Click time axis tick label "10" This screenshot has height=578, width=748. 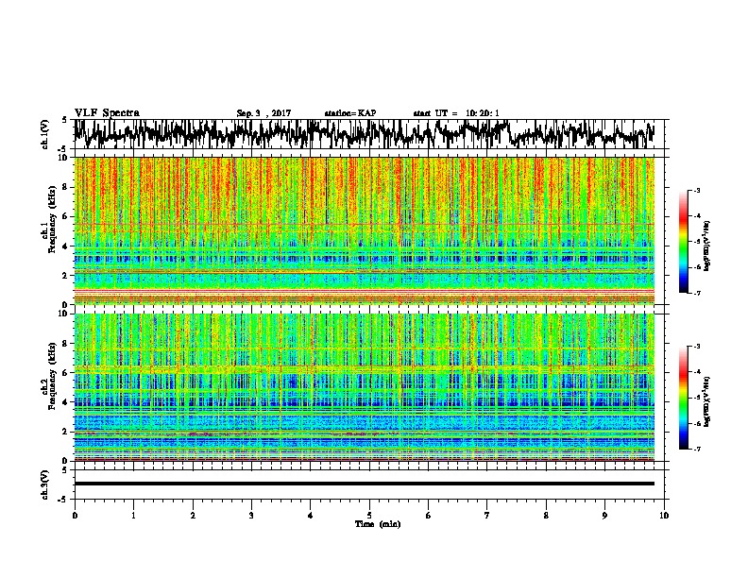pos(664,516)
